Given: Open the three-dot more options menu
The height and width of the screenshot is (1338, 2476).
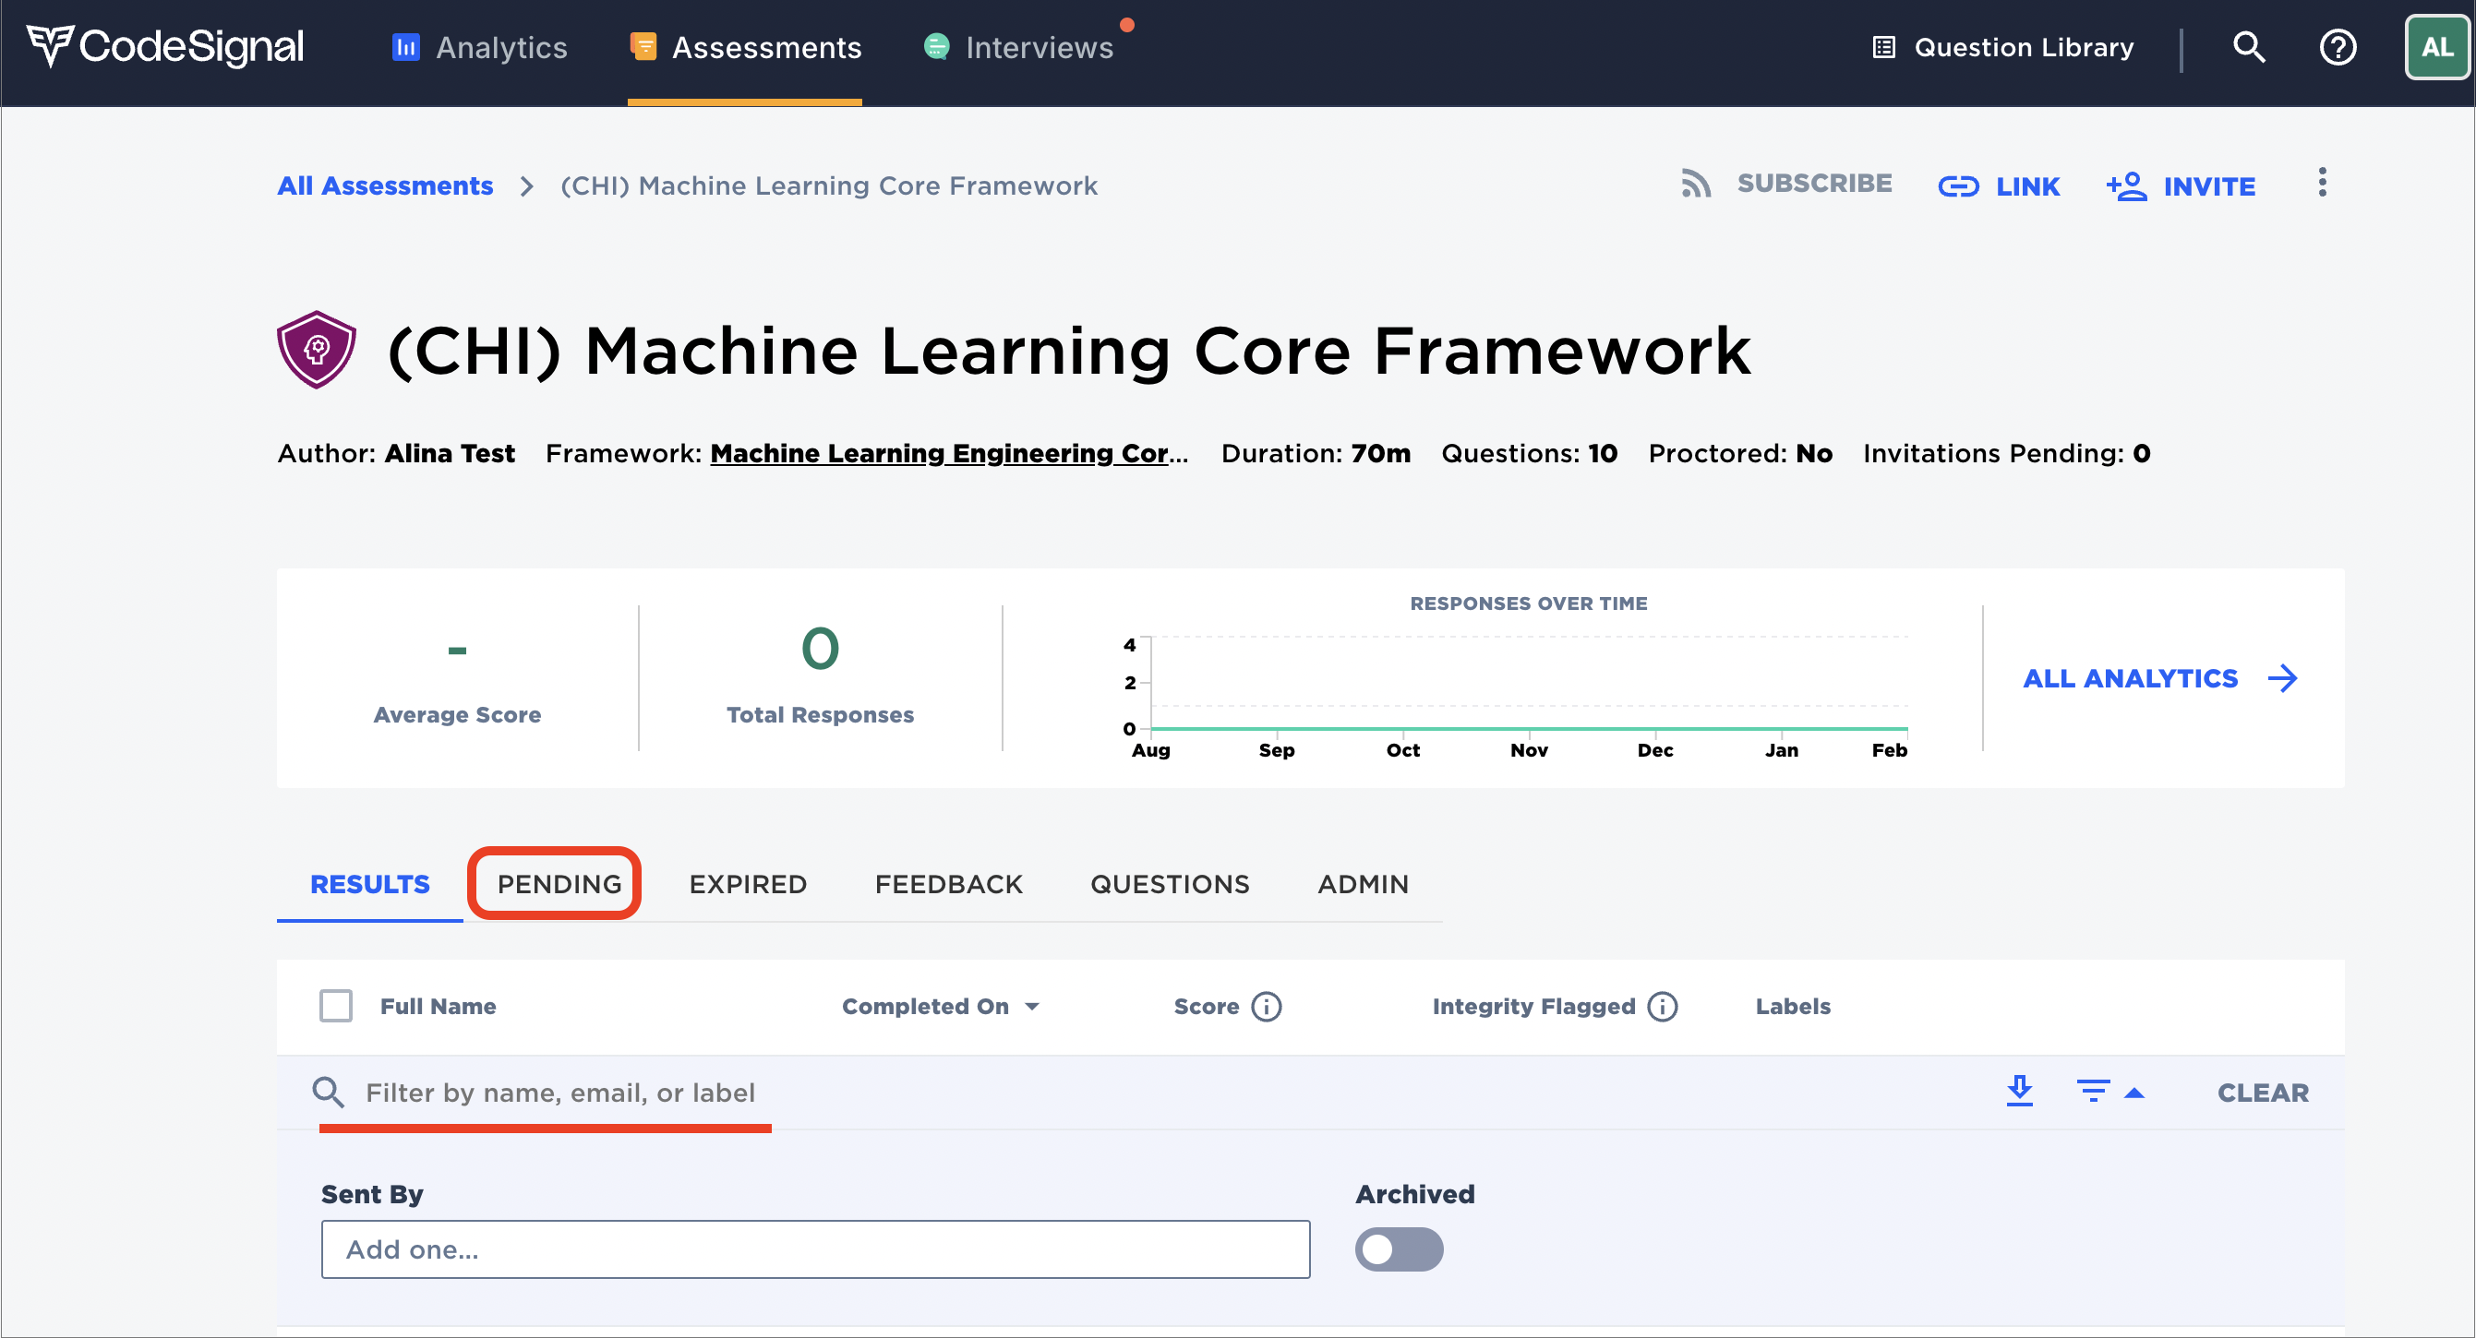Looking at the screenshot, I should coord(2322,183).
